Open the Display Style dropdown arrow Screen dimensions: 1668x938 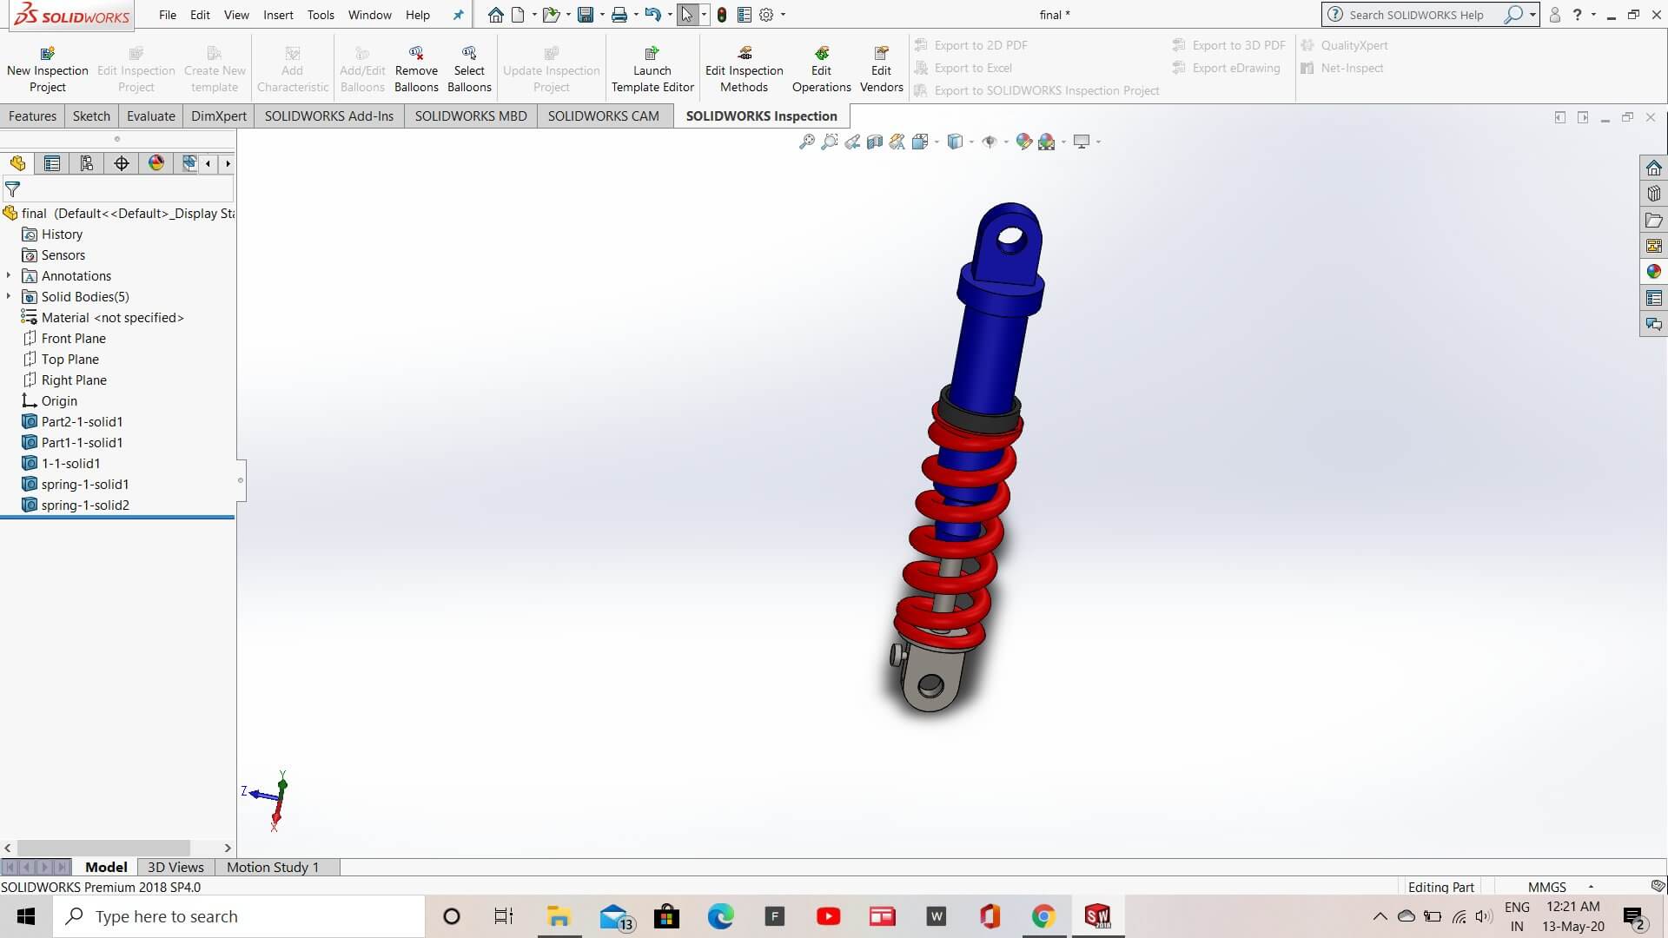(x=971, y=142)
